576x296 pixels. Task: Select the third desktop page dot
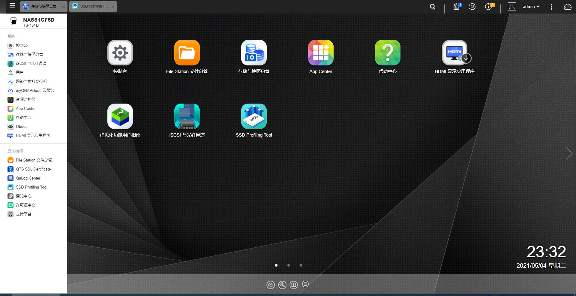[301, 265]
